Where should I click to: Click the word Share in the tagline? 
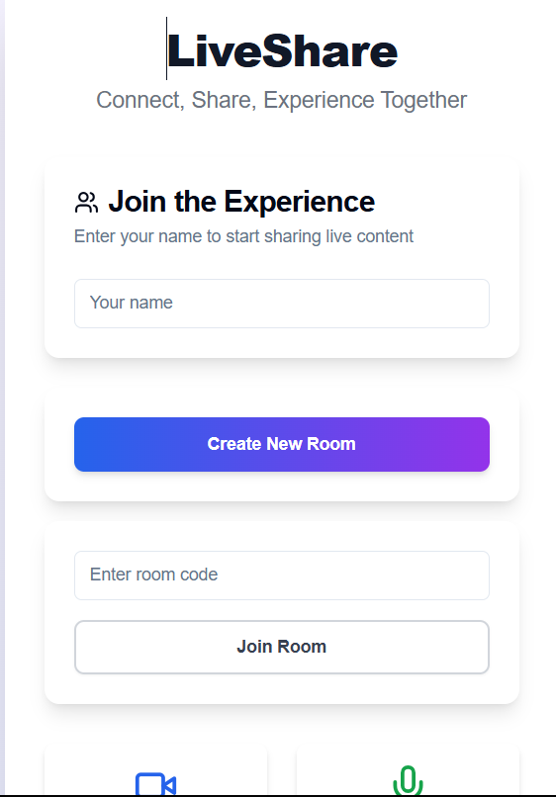tap(222, 100)
